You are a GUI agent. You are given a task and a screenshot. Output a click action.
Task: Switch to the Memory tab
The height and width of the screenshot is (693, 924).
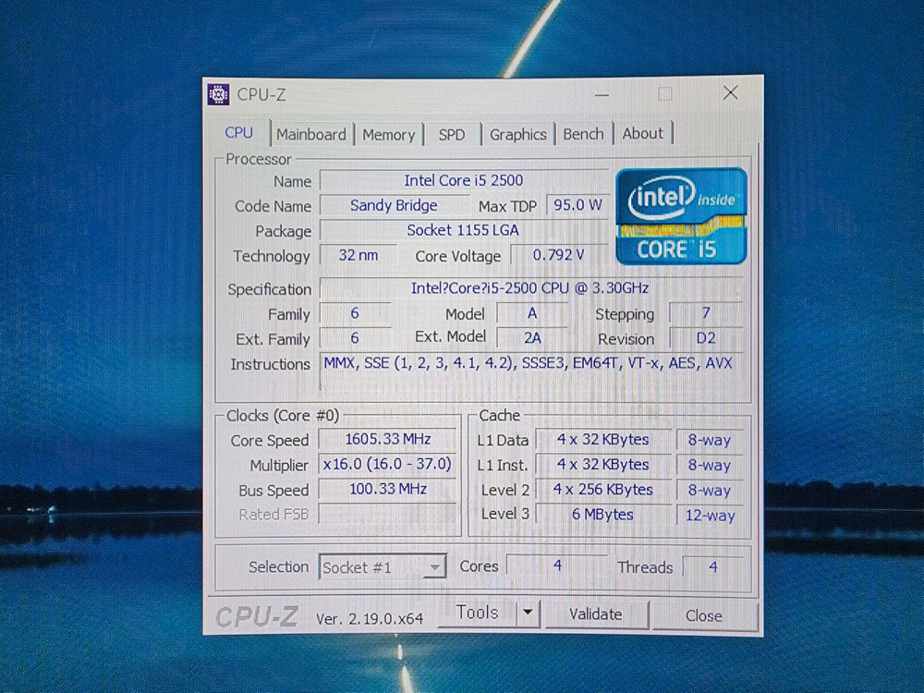tap(388, 134)
